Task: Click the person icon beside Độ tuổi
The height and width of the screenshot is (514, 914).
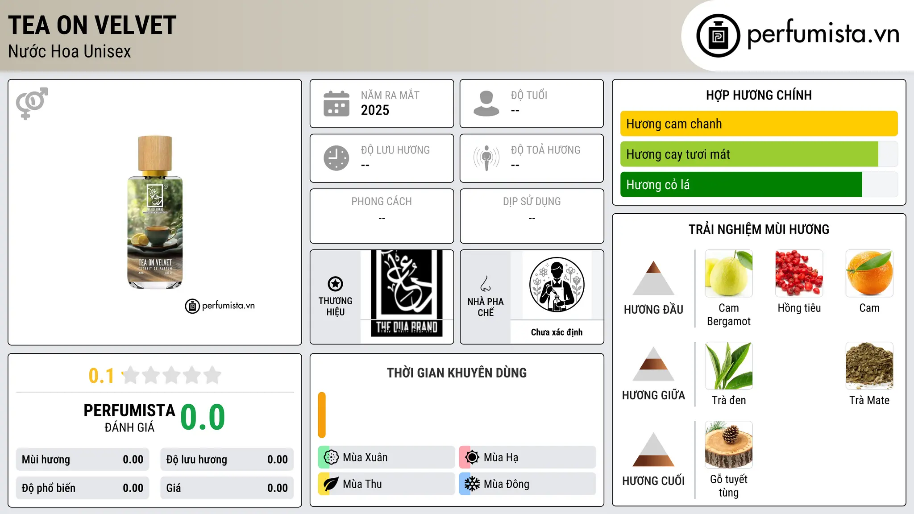Action: tap(486, 104)
